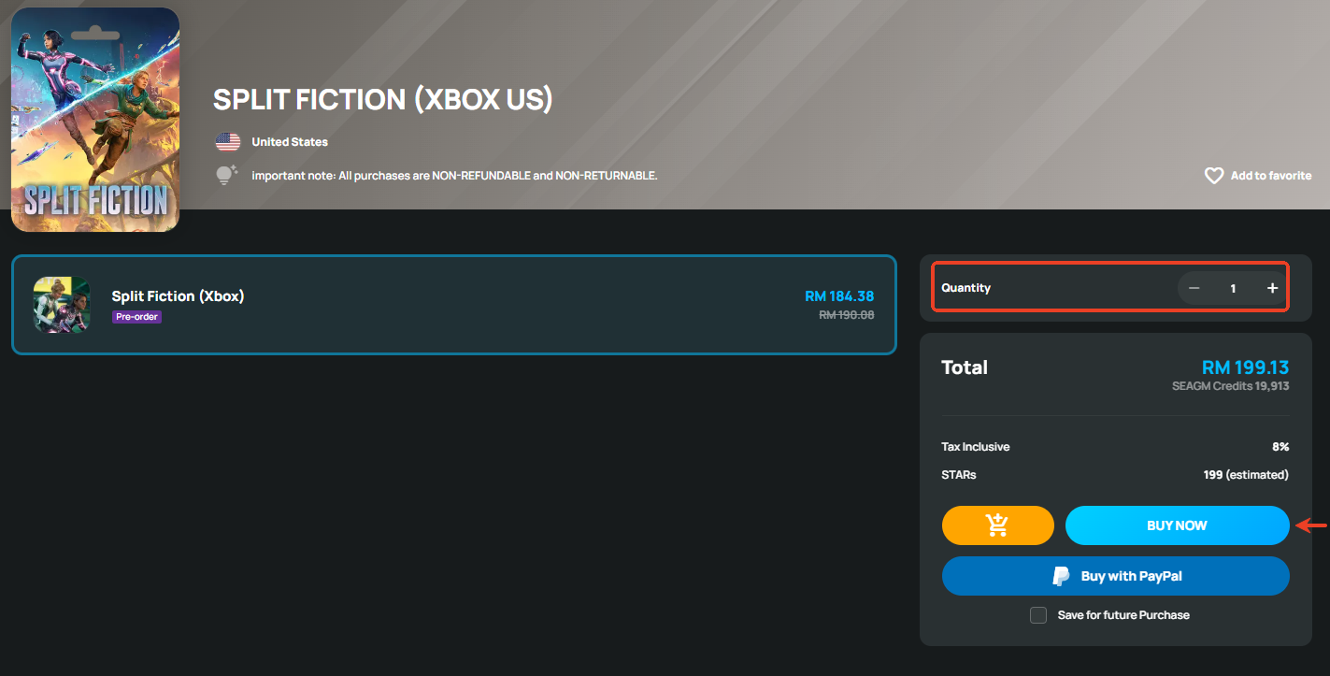Click the add to cart icon button
Viewport: 1330px width, 676px height.
997,525
